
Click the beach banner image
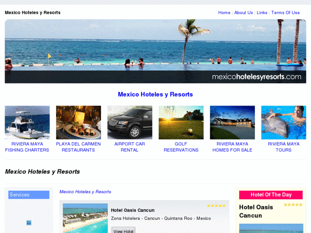pyautogui.click(x=156, y=51)
